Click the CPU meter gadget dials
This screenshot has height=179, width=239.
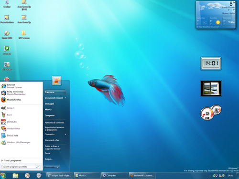pos(211,112)
